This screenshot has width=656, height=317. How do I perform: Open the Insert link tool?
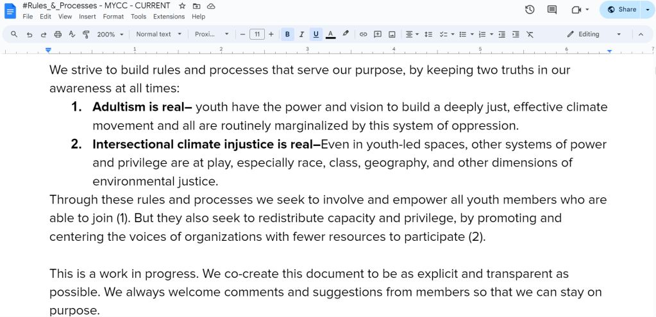point(363,35)
